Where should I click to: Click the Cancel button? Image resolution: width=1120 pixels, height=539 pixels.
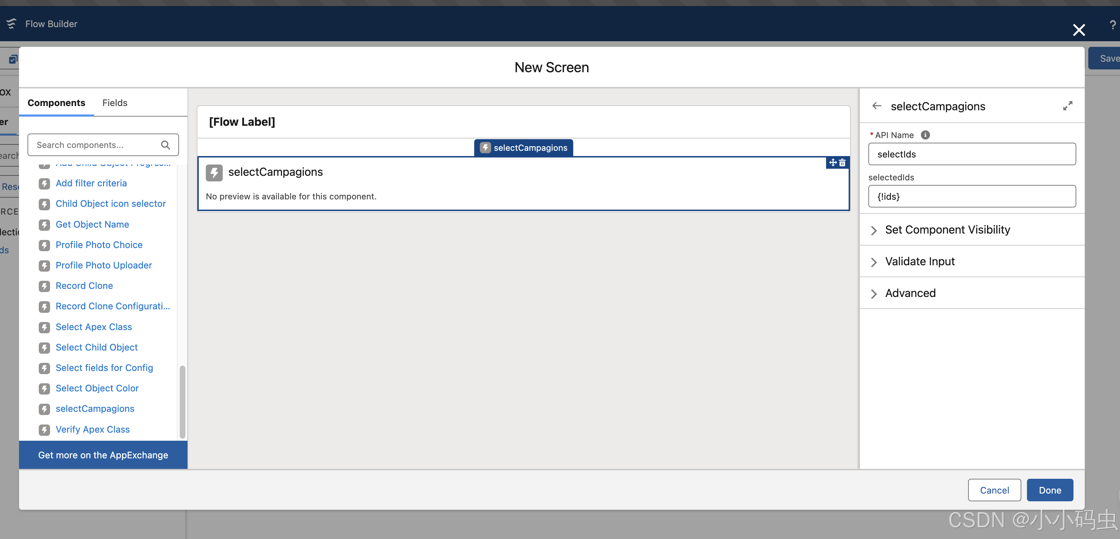(x=994, y=490)
